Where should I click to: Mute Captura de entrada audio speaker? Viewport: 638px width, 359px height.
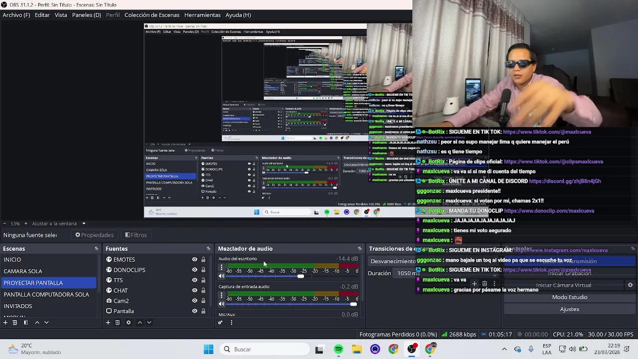click(222, 304)
